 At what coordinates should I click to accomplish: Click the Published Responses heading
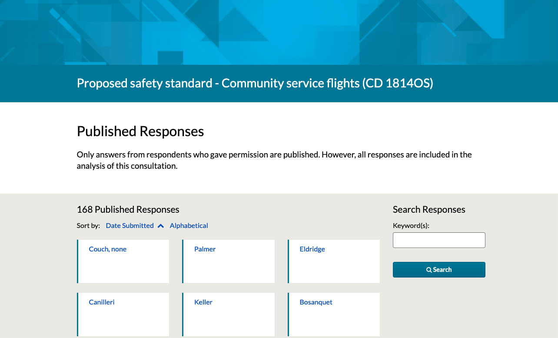pos(140,131)
